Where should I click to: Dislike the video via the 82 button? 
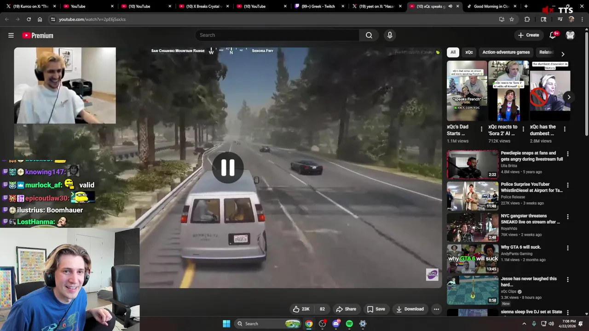(322, 309)
